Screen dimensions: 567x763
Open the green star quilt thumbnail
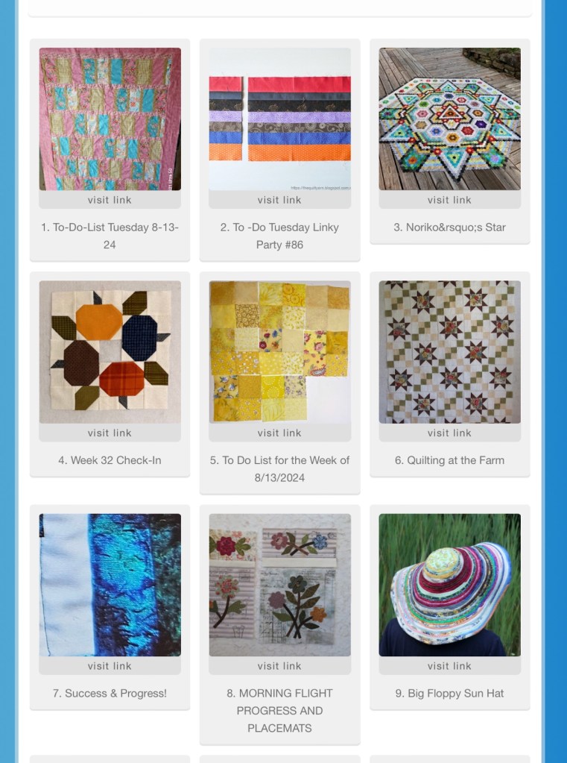449,352
